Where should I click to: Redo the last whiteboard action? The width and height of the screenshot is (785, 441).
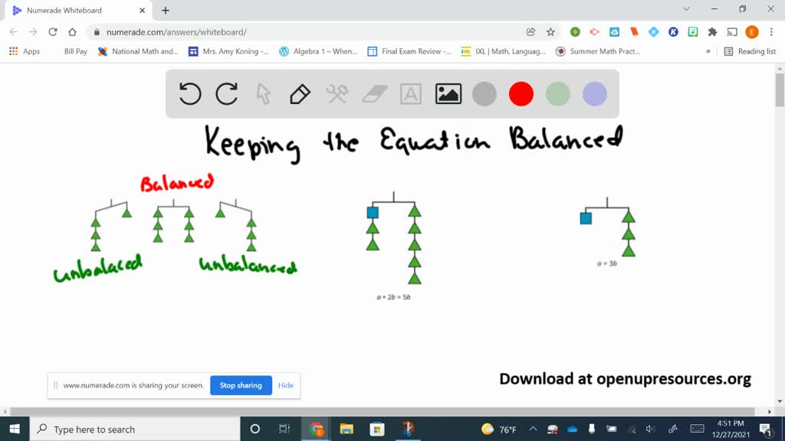pos(226,93)
